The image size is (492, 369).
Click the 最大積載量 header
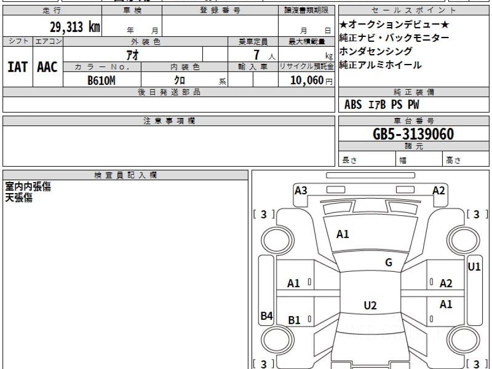pos(306,41)
